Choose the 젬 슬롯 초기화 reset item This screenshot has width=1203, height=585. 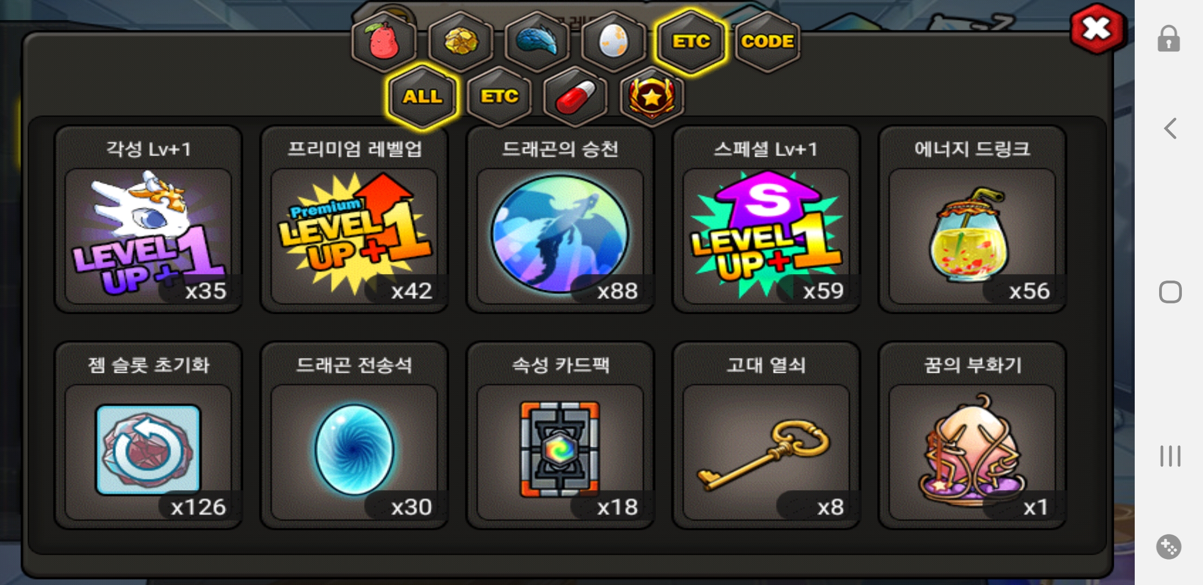(x=148, y=435)
